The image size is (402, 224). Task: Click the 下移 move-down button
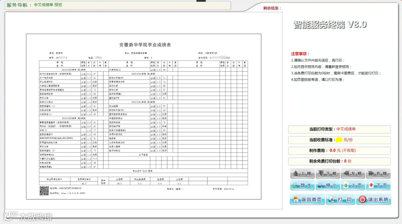click(328, 173)
